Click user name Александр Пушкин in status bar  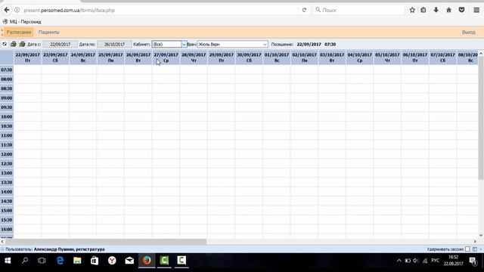click(69, 249)
